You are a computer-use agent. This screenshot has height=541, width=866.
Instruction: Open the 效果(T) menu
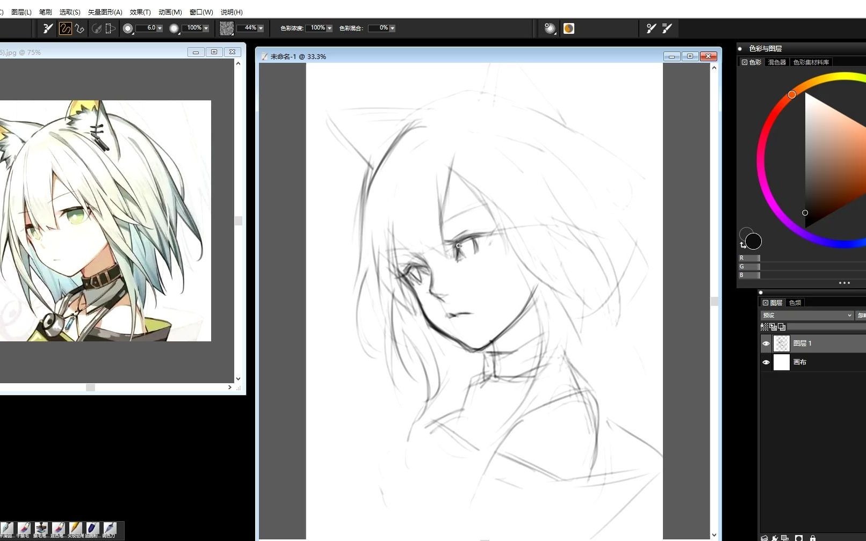pos(140,12)
